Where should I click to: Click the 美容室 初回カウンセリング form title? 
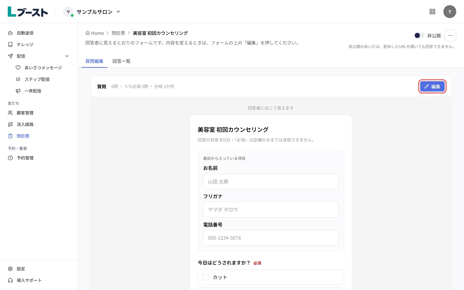point(233,130)
